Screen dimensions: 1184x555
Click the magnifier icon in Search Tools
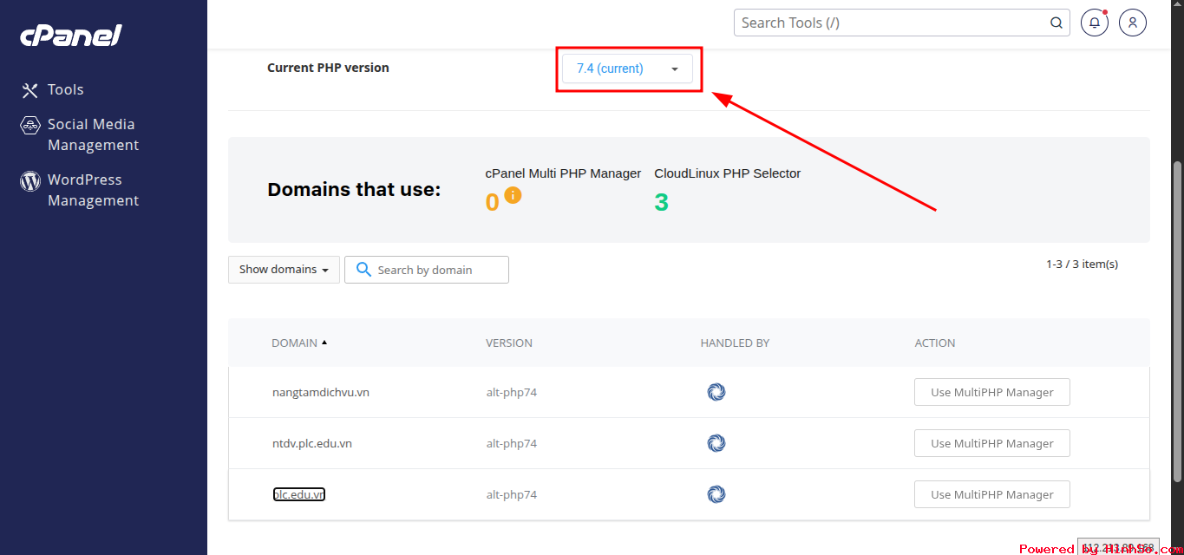1056,23
